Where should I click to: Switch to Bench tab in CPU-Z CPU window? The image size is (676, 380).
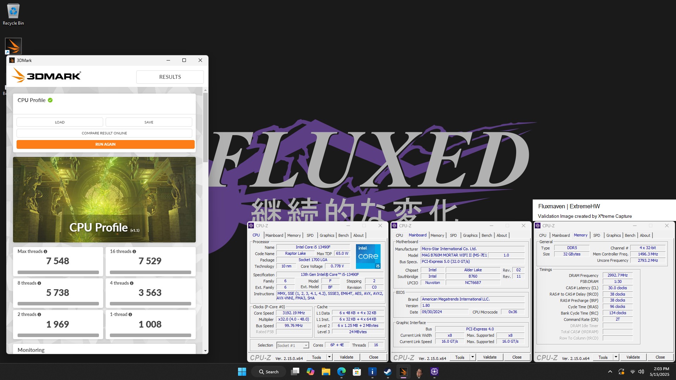343,235
